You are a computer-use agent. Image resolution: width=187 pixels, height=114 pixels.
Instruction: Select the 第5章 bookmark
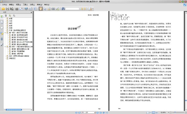(20, 44)
